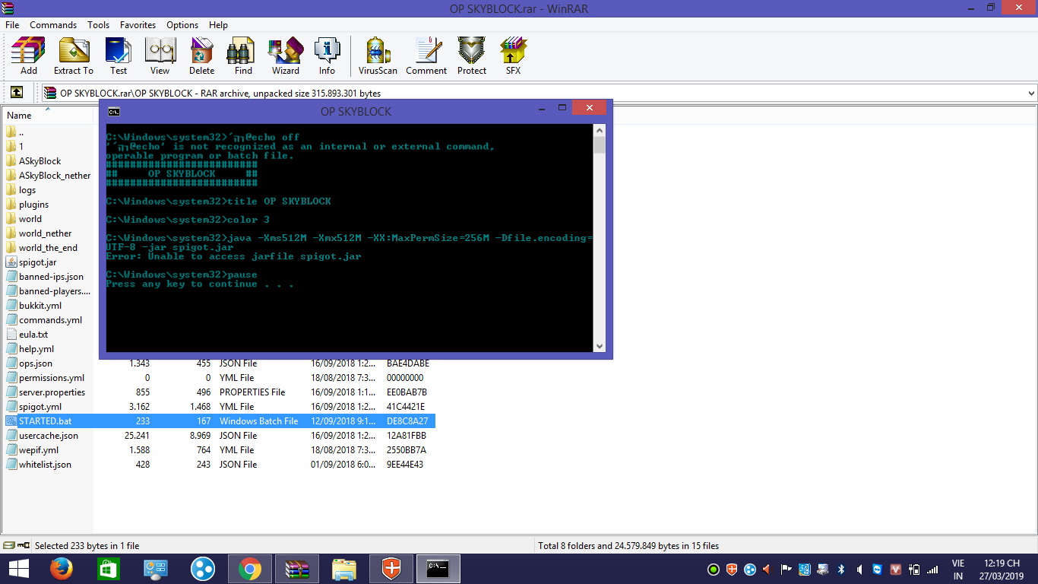Expand the archive path dropdown
The height and width of the screenshot is (584, 1038).
click(x=1030, y=94)
